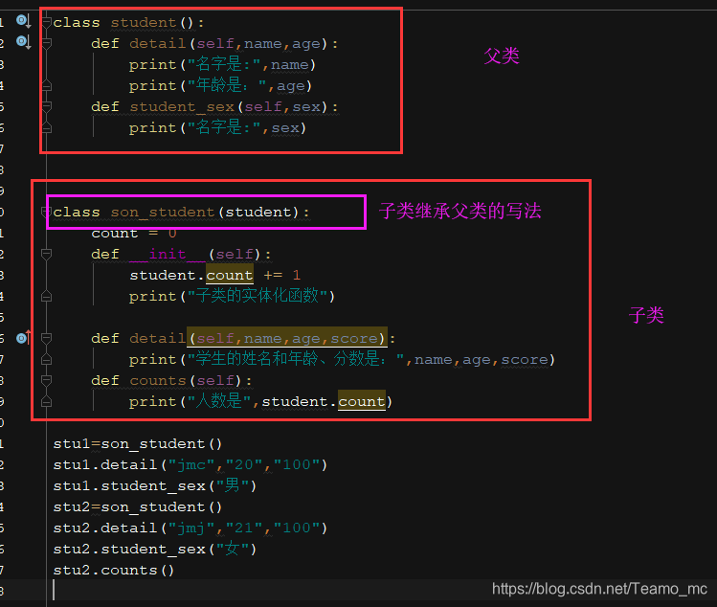Click fold end marker beside print("年龄是: ",age)

point(47,85)
